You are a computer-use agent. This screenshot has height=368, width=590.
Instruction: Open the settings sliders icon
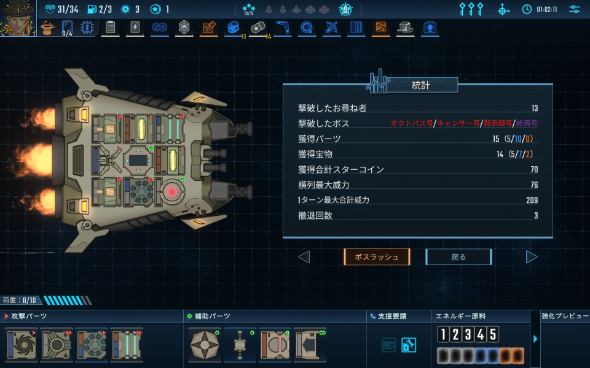(x=575, y=9)
